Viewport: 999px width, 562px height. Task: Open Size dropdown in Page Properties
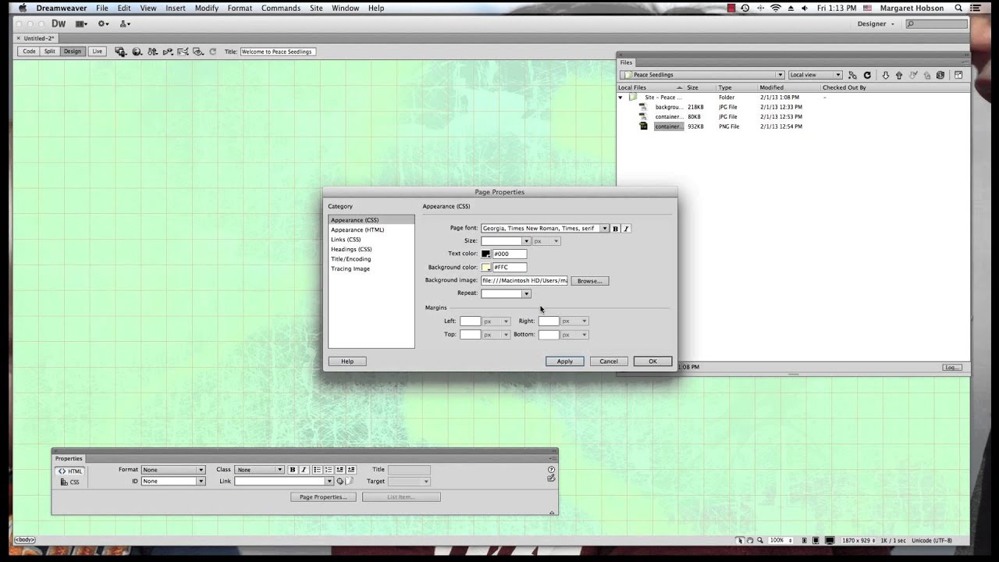[x=526, y=241]
